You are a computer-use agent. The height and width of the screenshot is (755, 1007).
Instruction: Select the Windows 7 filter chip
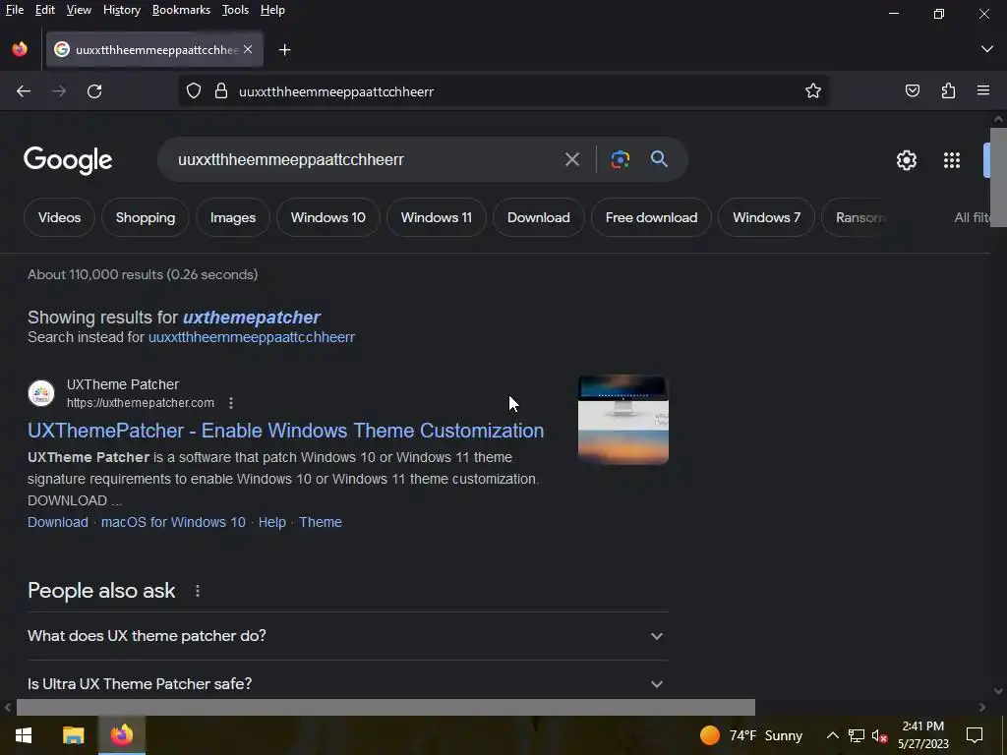pos(766,217)
